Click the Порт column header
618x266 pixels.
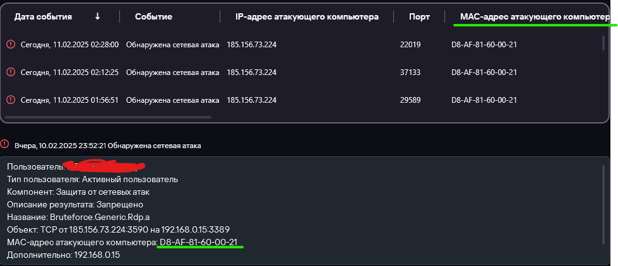(x=419, y=16)
